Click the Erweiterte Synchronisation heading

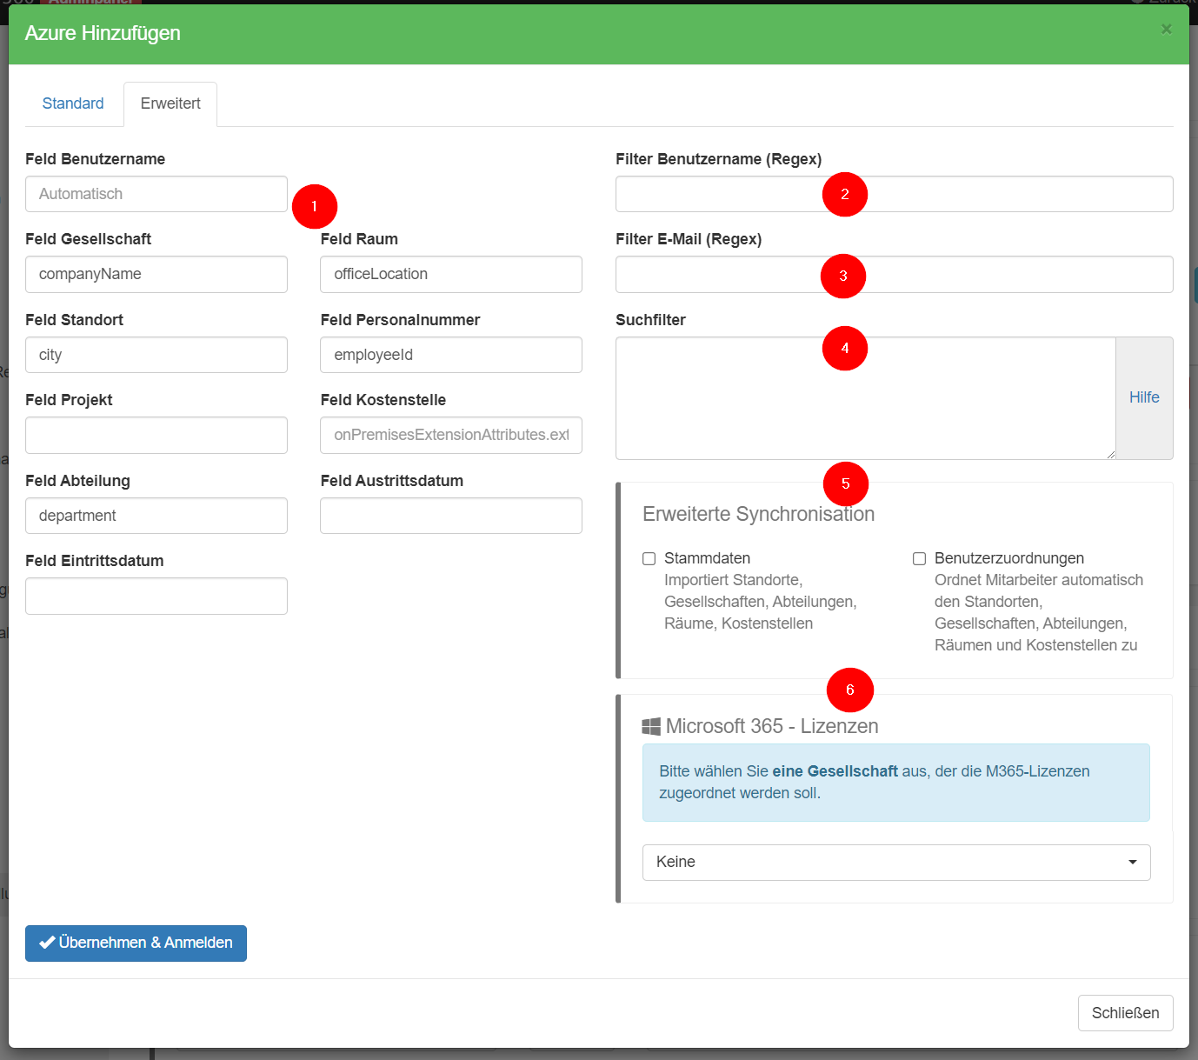point(758,514)
